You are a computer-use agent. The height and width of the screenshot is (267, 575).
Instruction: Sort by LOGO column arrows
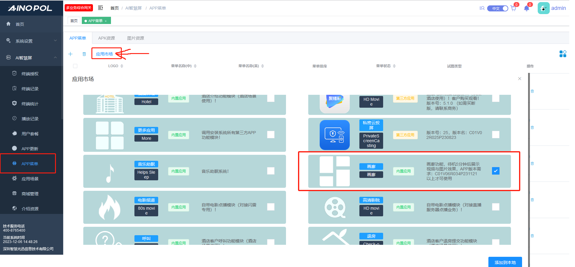[x=122, y=66]
